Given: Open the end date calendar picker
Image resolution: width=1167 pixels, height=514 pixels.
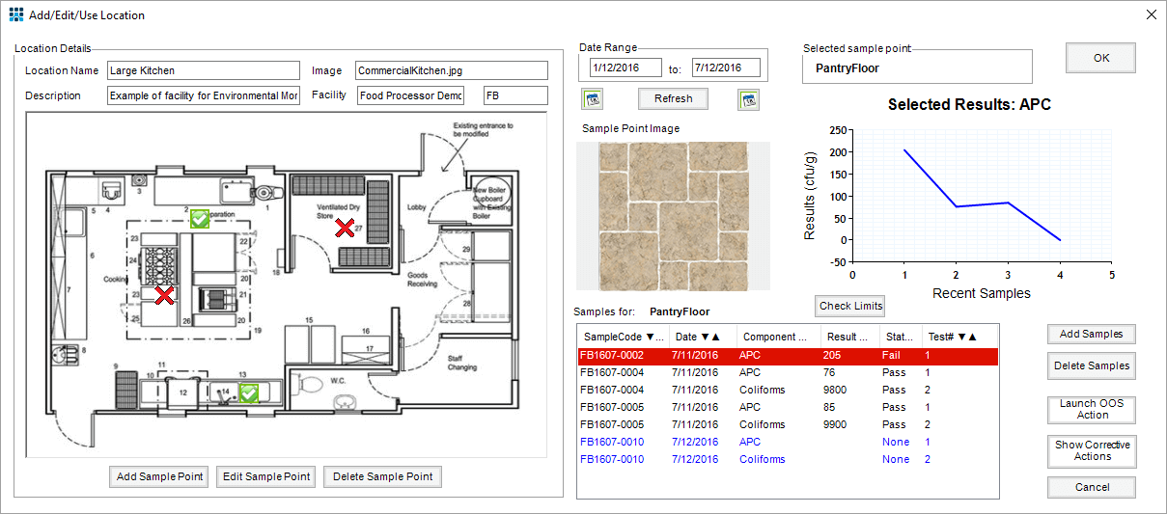Looking at the screenshot, I should point(748,98).
